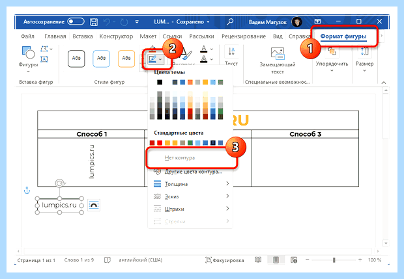Click Страница 1 из 1 in status bar
The width and height of the screenshot is (404, 279).
pyautogui.click(x=36, y=260)
